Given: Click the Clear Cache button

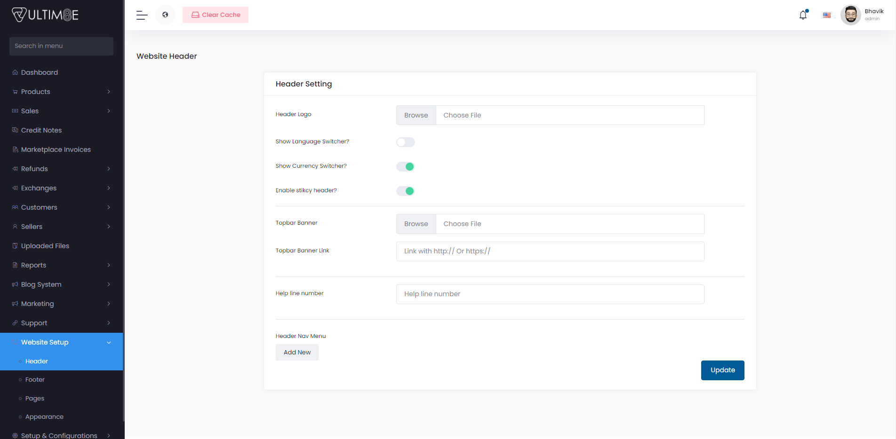Looking at the screenshot, I should (216, 15).
